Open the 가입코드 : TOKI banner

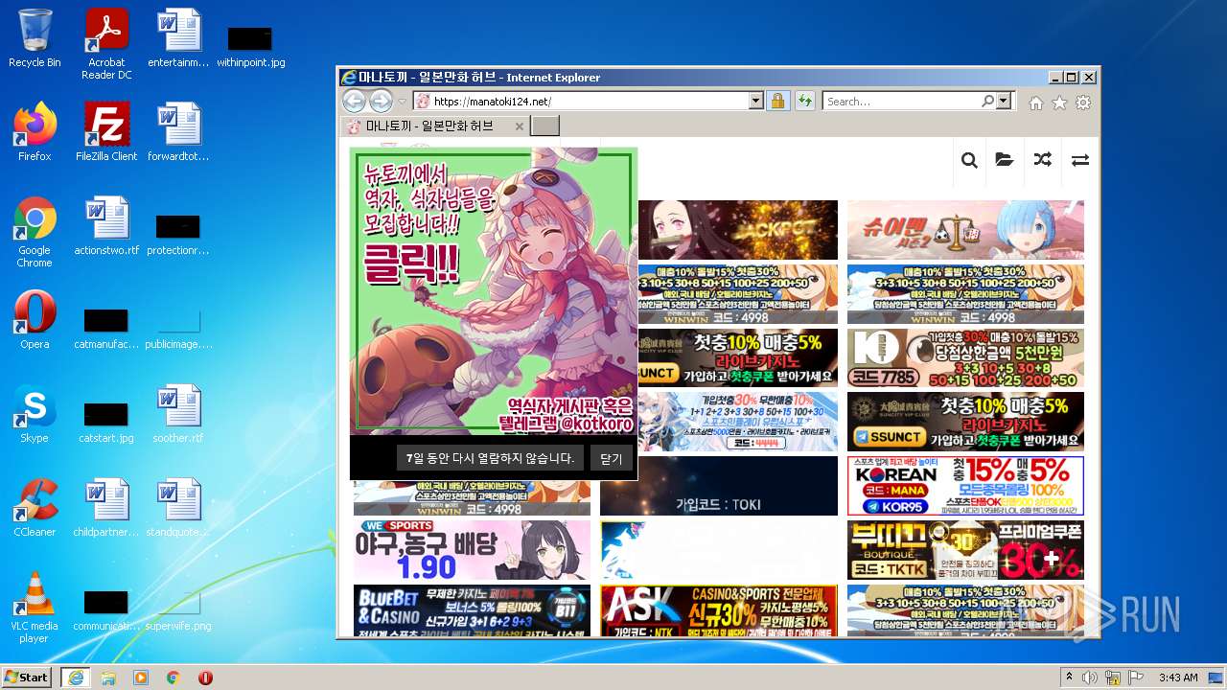(719, 486)
